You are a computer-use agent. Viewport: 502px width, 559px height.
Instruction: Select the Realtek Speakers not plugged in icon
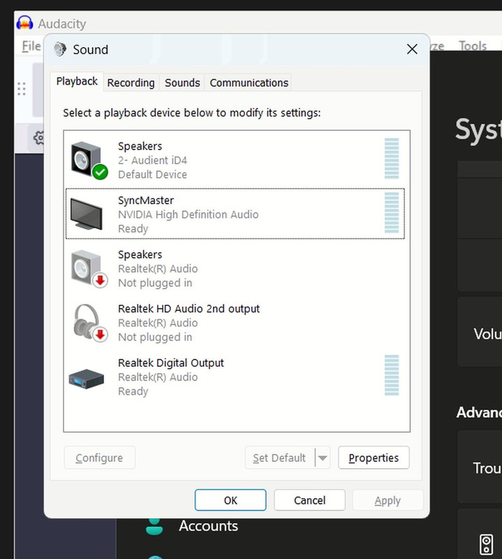(89, 268)
